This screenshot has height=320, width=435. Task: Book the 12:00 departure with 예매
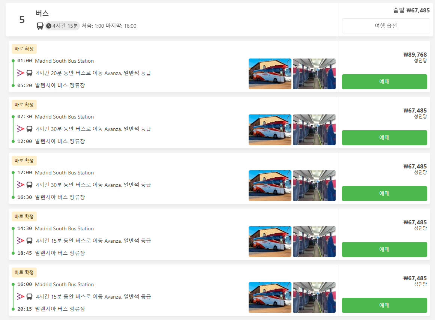click(384, 194)
